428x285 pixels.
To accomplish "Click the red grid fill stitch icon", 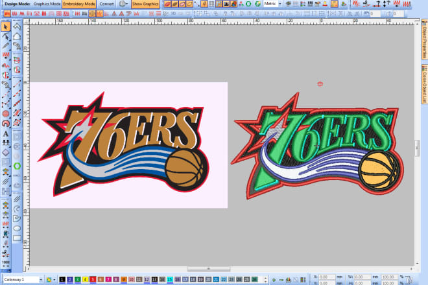I will point(44,14).
